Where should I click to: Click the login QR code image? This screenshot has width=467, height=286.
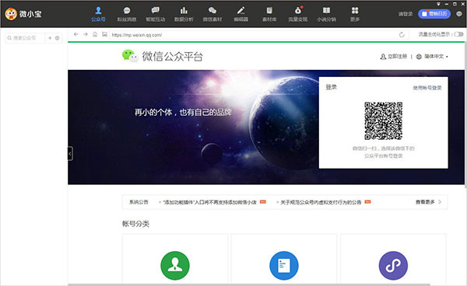[x=383, y=120]
